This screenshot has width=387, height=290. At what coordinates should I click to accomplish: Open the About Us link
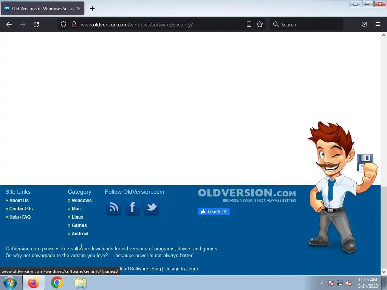point(19,201)
